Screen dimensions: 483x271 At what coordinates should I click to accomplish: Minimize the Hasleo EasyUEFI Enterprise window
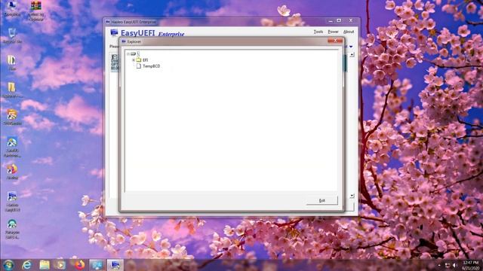coord(331,20)
